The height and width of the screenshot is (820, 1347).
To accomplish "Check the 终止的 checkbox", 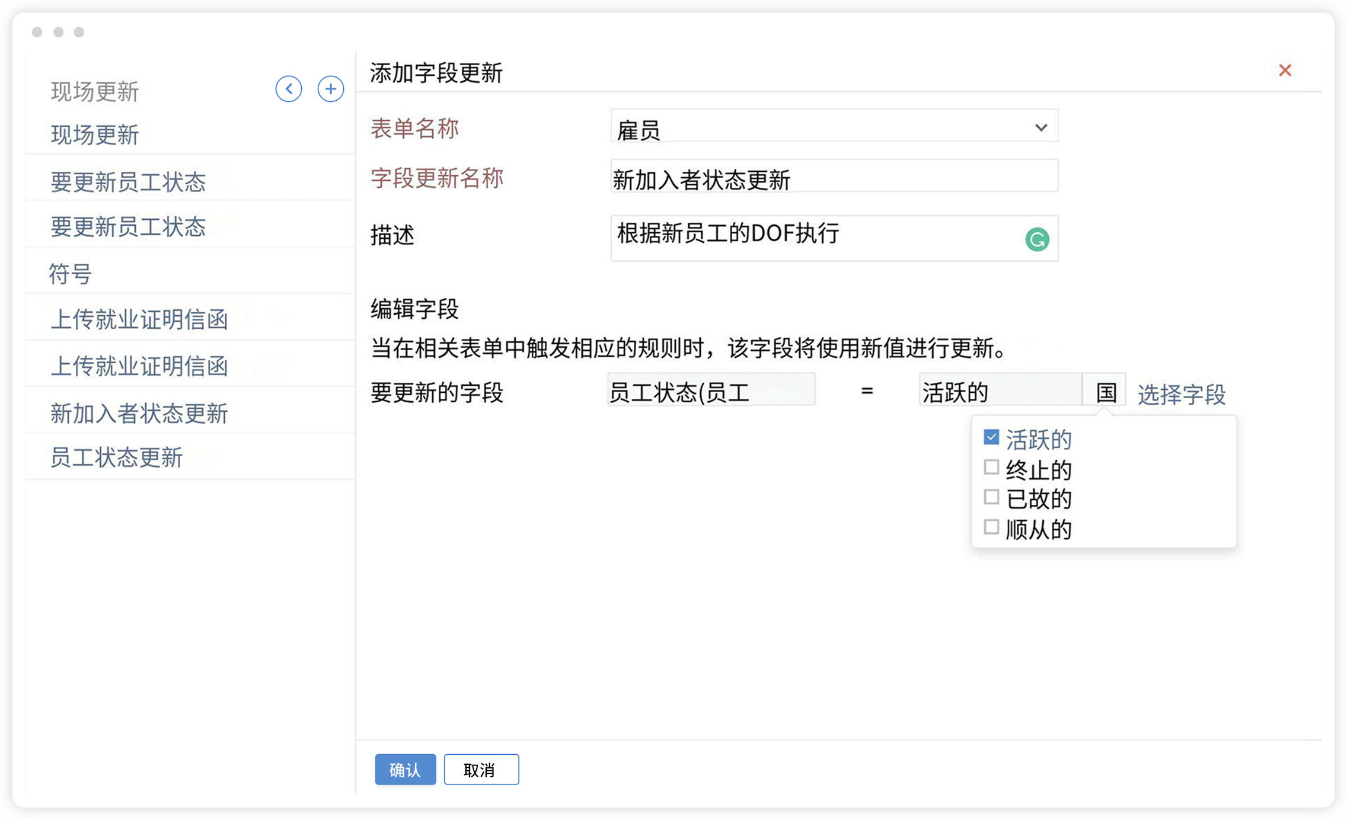I will point(991,467).
